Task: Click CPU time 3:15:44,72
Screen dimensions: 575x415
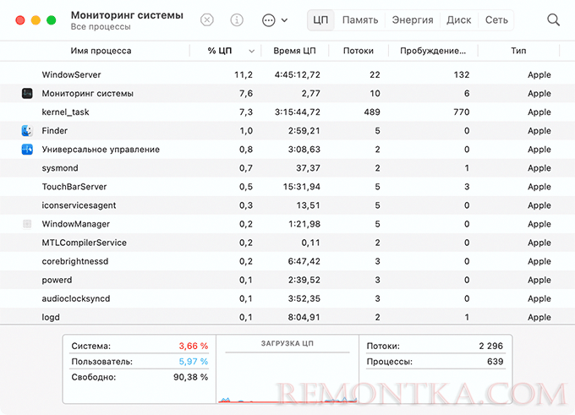Action: point(298,112)
